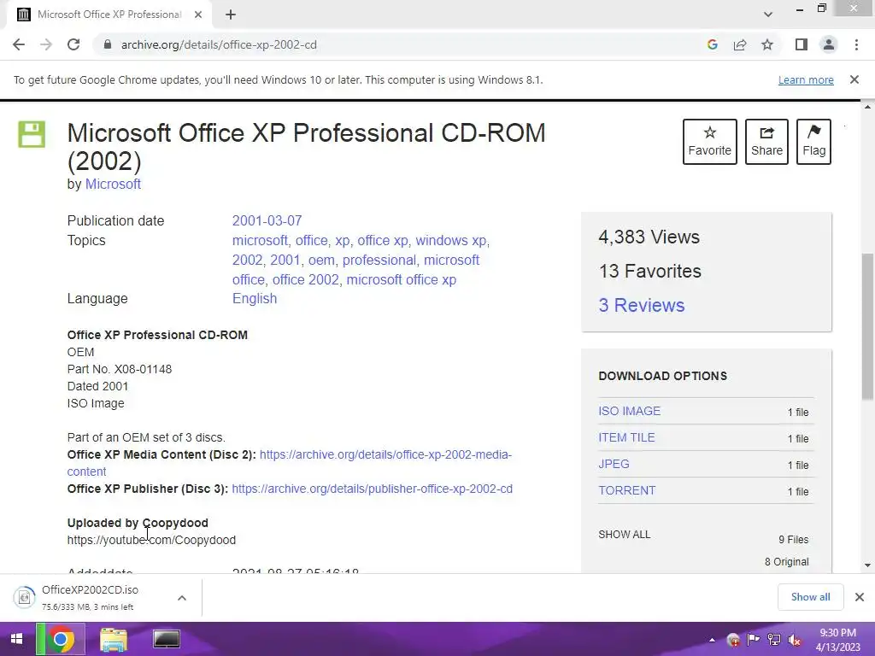
Task: Open File Explorer from the taskbar
Action: click(114, 639)
